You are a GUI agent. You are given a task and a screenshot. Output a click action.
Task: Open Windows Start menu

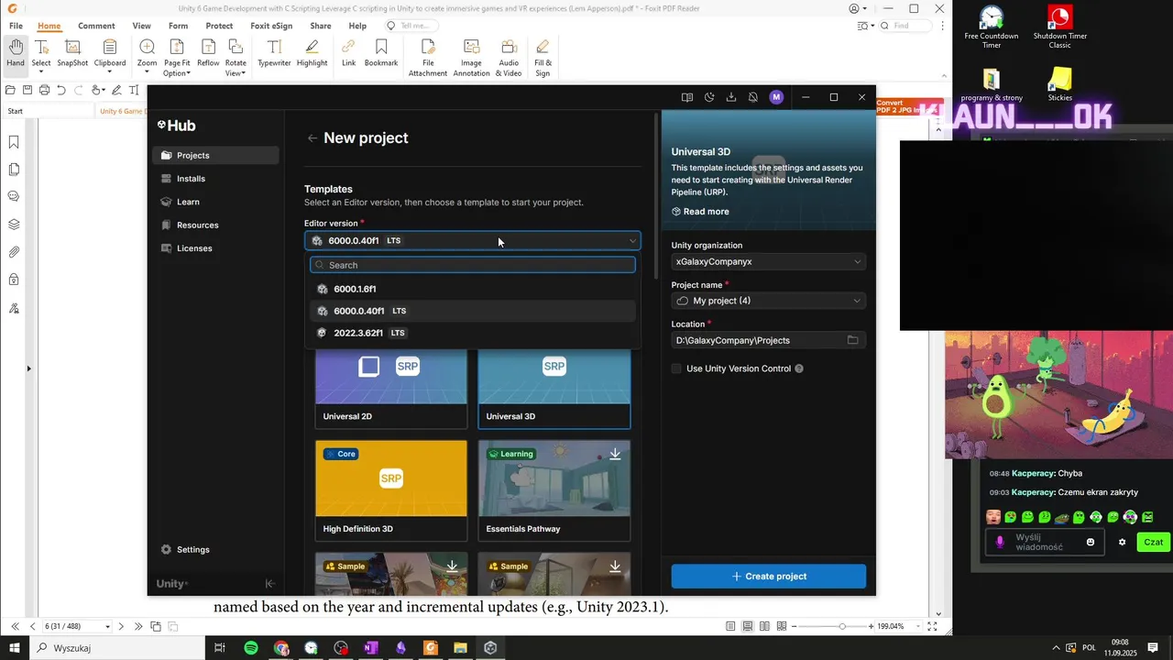15,648
